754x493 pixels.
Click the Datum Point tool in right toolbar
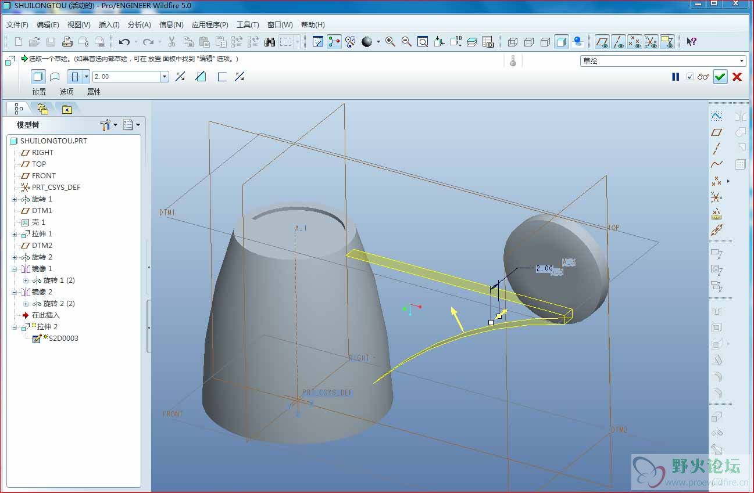(x=717, y=181)
